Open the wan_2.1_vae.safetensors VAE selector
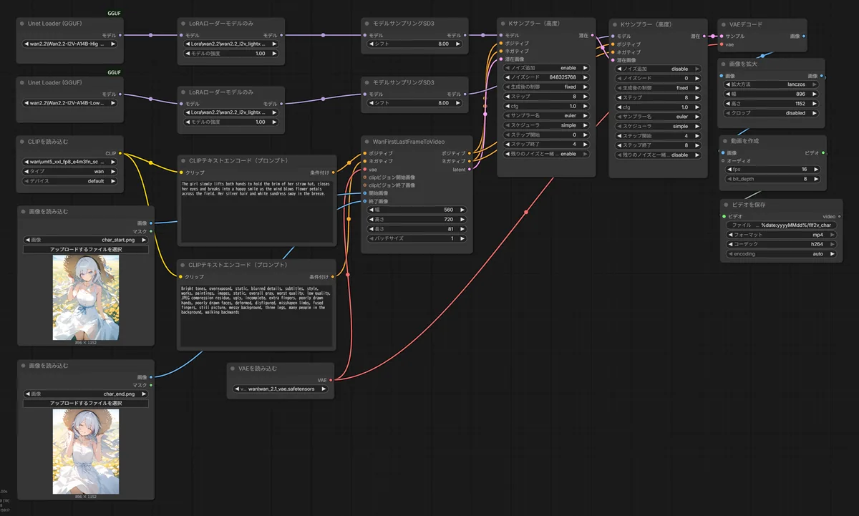The image size is (859, 516). click(x=281, y=389)
